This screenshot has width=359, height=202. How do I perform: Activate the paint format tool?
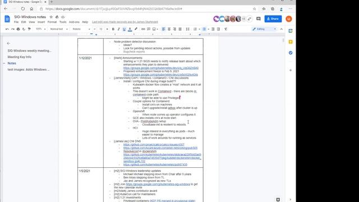(x=29, y=29)
